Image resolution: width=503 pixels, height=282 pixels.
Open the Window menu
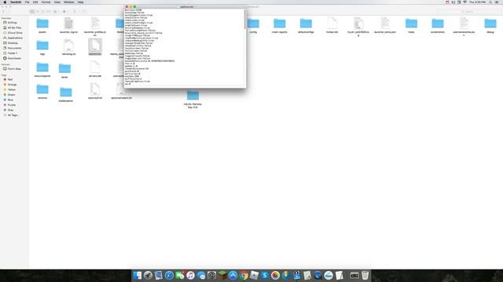68,2
